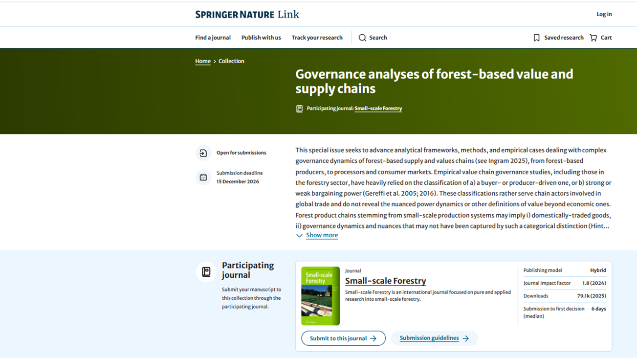Image resolution: width=637 pixels, height=358 pixels.
Task: Click the Small-scale Forestry cover thumbnail
Action: coord(320,296)
